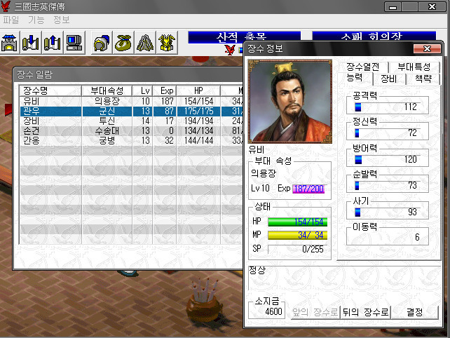
Task: Open the 기능 menu
Action: [36, 20]
